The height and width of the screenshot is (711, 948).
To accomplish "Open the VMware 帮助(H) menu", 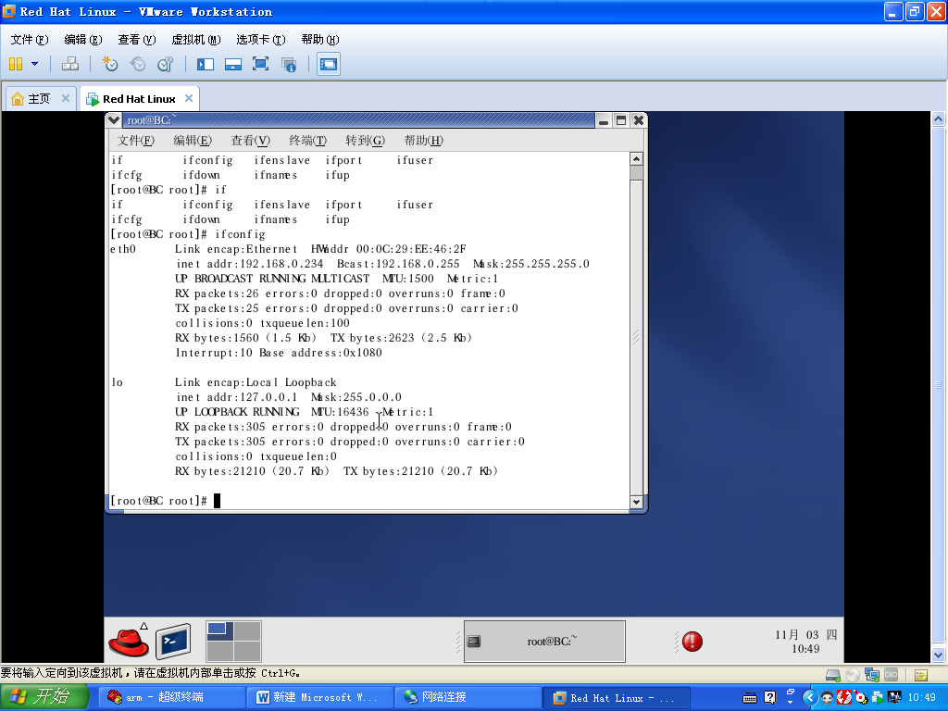I will (319, 39).
